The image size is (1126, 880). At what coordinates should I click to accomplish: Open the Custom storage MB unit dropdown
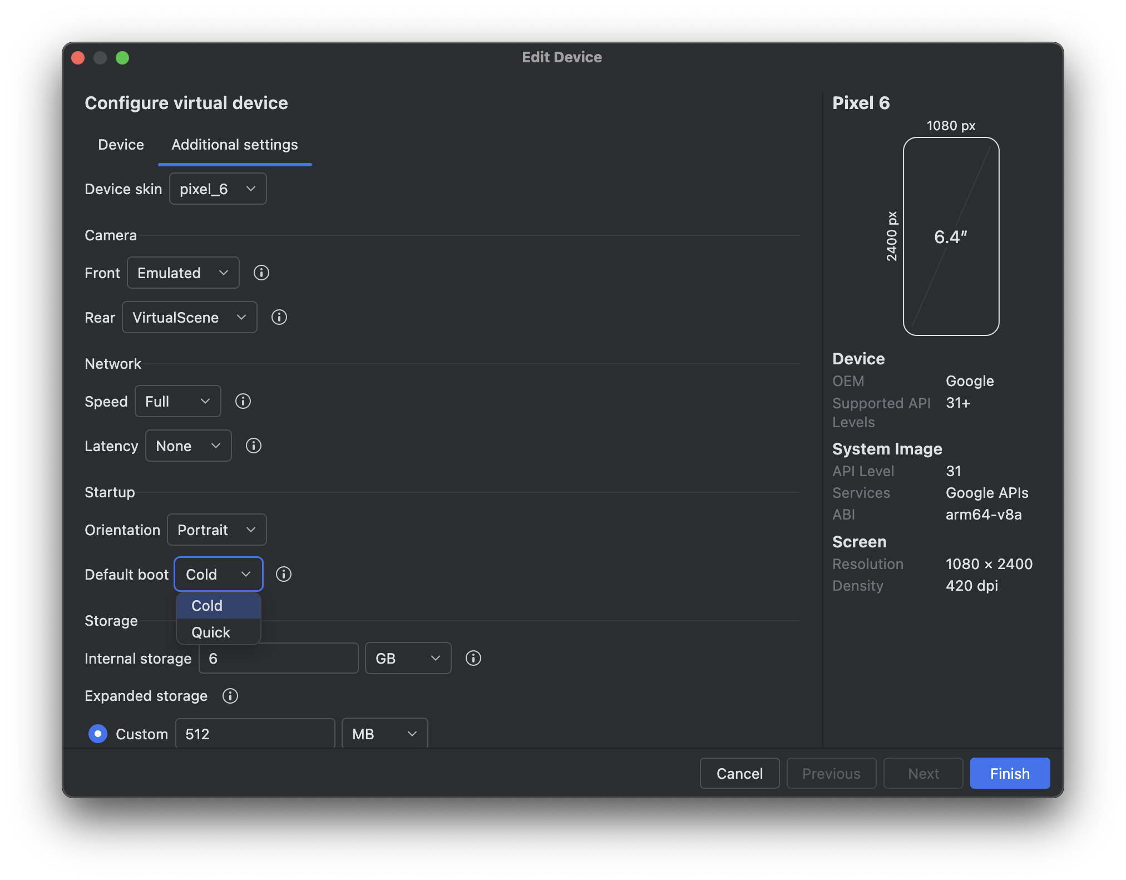[385, 734]
